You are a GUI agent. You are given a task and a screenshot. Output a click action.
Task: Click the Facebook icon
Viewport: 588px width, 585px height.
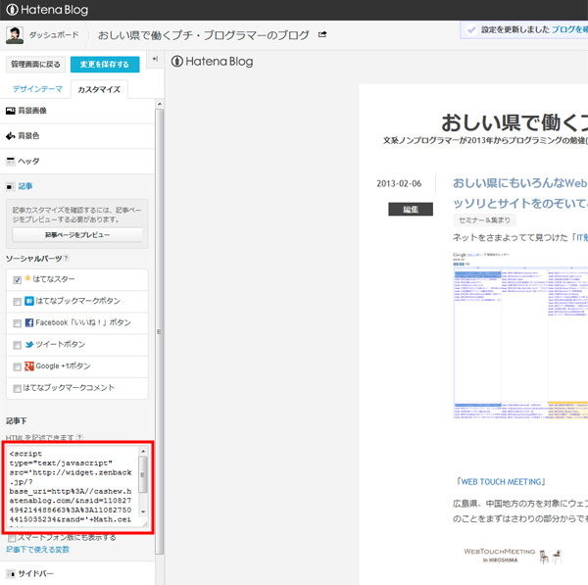[28, 322]
